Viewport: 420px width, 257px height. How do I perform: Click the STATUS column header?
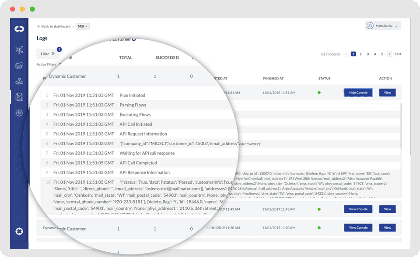click(x=324, y=78)
